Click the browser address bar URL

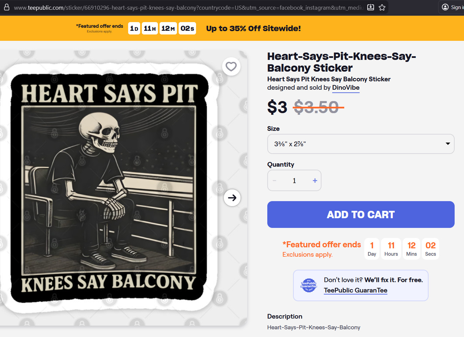(187, 7)
